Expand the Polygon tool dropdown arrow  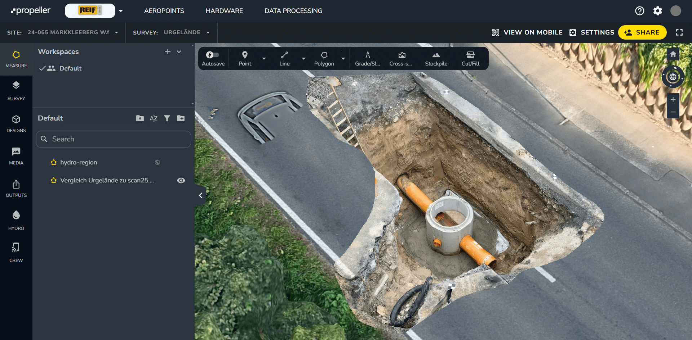pyautogui.click(x=343, y=59)
